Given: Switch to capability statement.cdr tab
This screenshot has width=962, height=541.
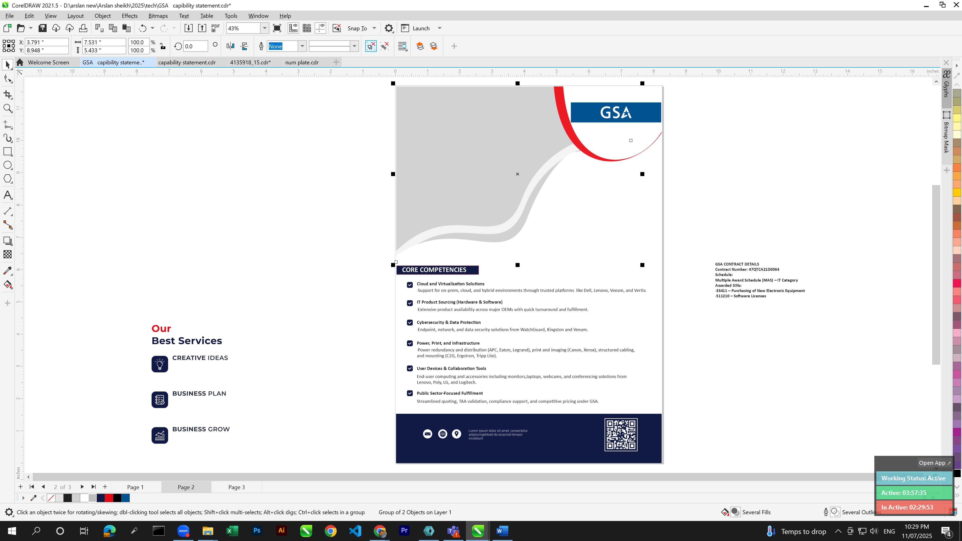Looking at the screenshot, I should pos(187,62).
